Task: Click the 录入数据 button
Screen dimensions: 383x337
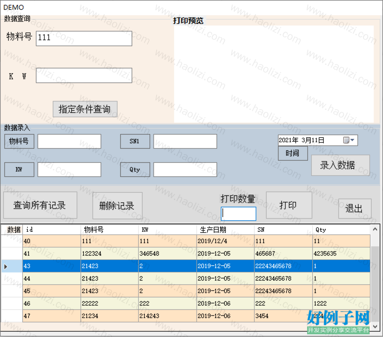Action: click(x=340, y=165)
